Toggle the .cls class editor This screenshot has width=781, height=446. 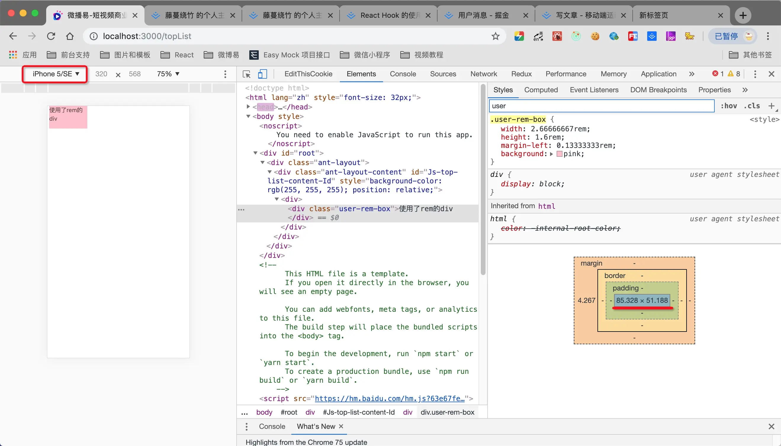coord(752,106)
